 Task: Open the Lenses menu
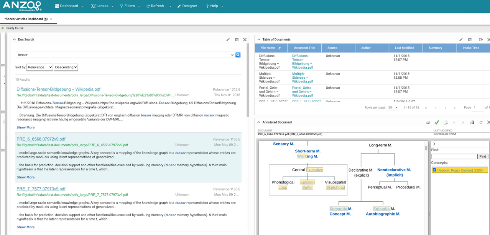pyautogui.click(x=102, y=6)
